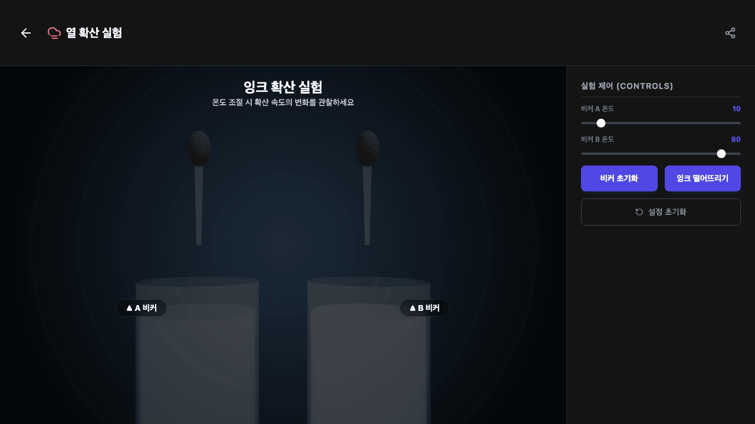Viewport: 755px width, 424px height.
Task: Click the 비커 B 온도 value showing 90
Action: [736, 139]
